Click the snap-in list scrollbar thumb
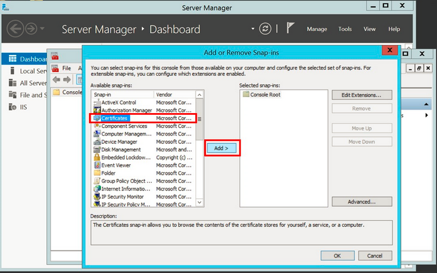Image resolution: width=437 pixels, height=273 pixels. point(199,119)
